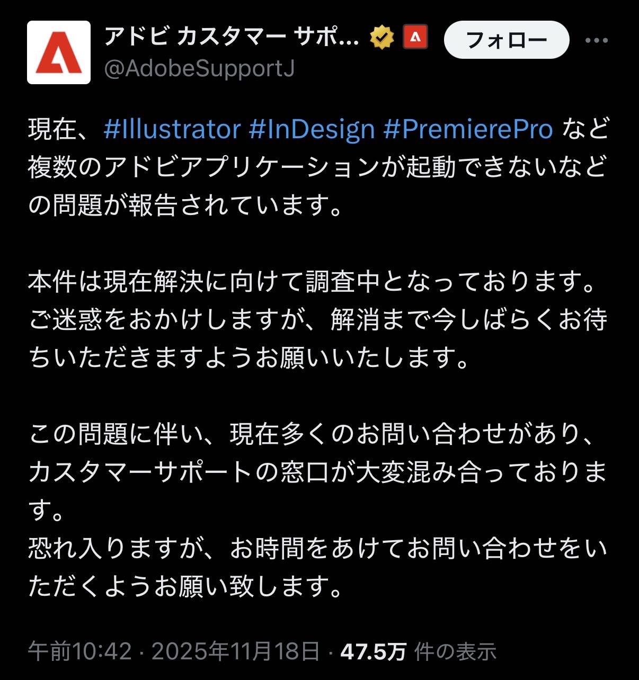
Task: Select the 47.5万 view count
Action: [373, 651]
